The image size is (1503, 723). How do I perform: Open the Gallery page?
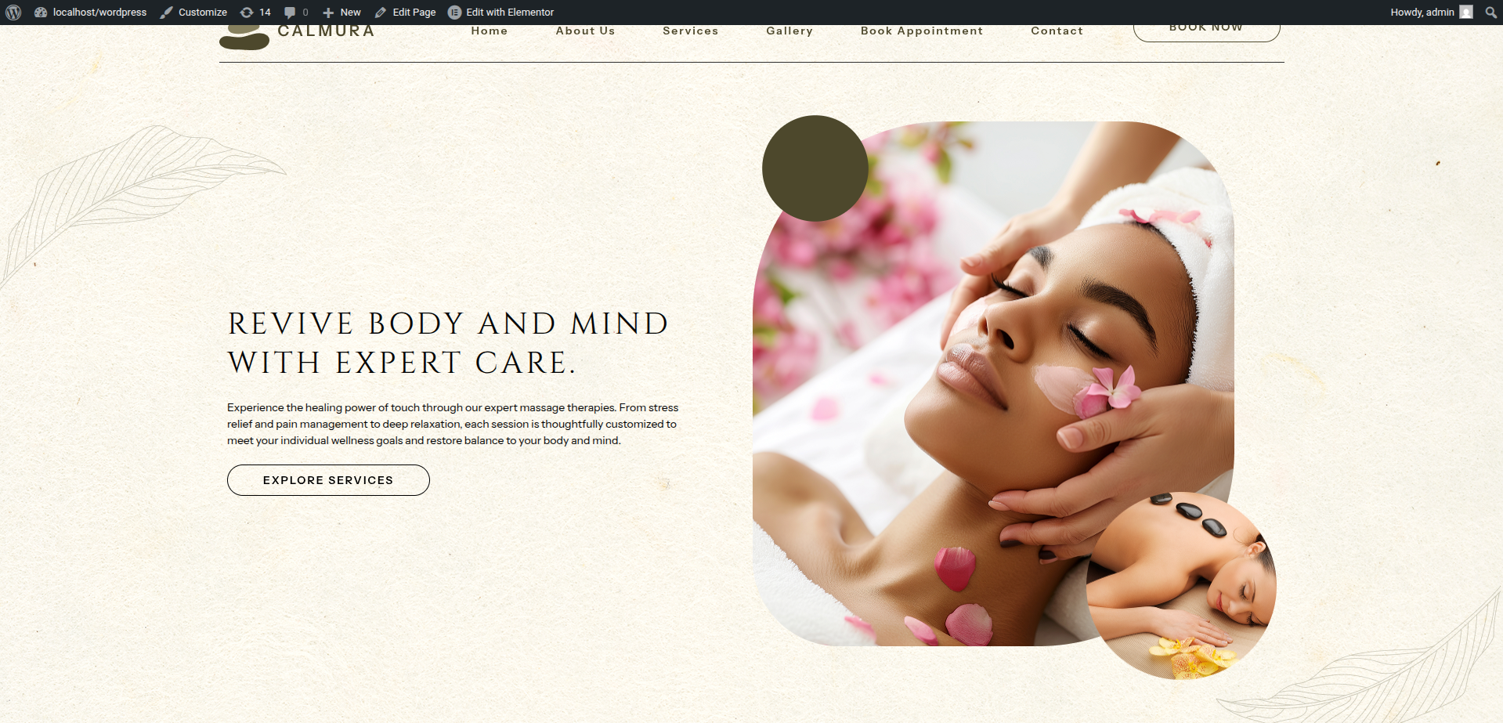(x=789, y=31)
